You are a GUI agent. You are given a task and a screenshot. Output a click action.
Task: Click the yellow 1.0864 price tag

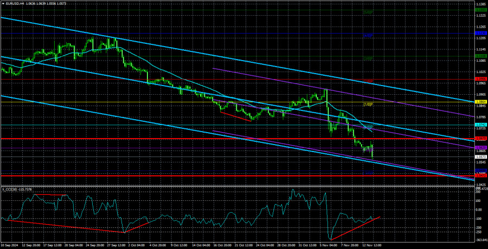click(481, 102)
